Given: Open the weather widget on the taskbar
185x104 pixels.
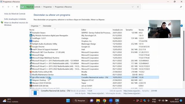Looking at the screenshot, I should click(x=11, y=101).
